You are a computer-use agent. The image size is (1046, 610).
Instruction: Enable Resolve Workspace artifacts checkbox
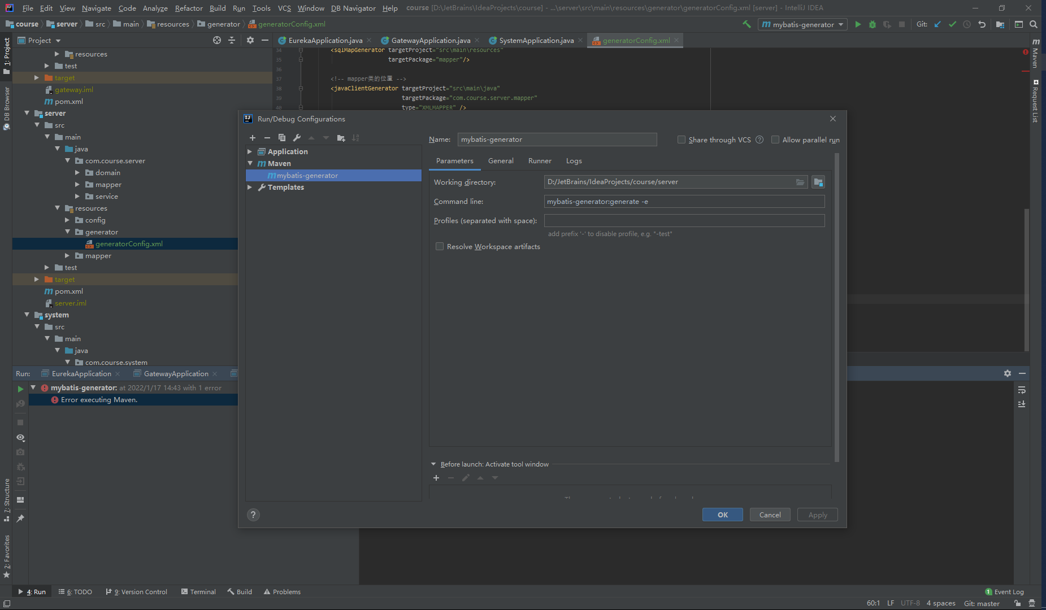click(440, 246)
